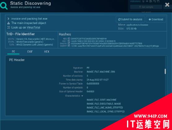Click the PE Header scrollbar thumb

tap(165, 71)
